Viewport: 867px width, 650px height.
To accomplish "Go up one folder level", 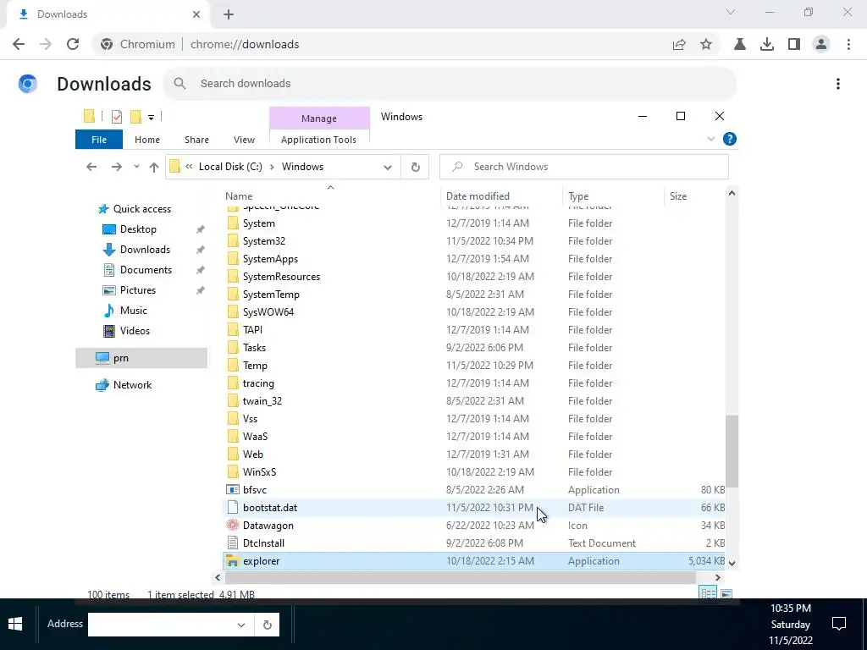I will [154, 167].
